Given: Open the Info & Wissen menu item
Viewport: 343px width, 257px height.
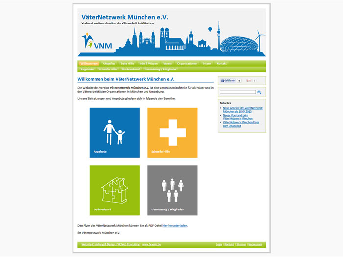Looking at the screenshot, I should (x=148, y=63).
